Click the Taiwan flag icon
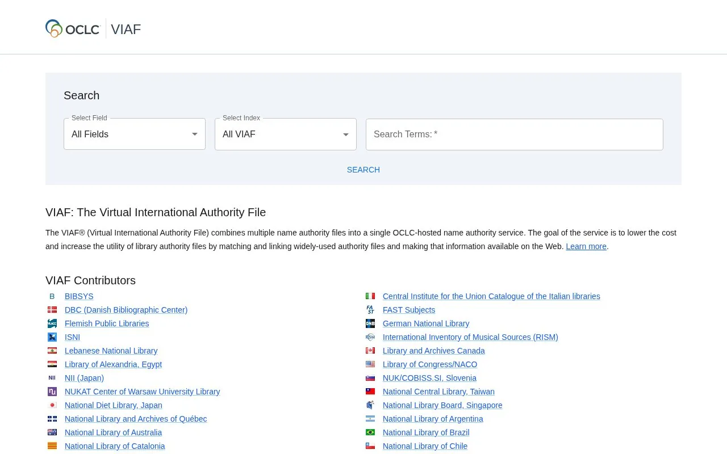 point(370,392)
